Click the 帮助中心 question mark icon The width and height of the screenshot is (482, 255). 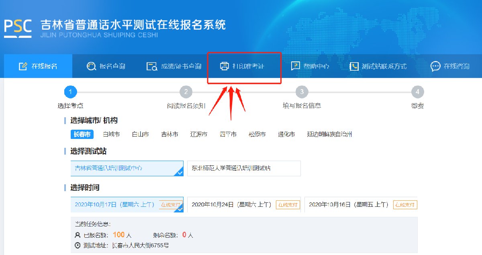[x=295, y=66]
